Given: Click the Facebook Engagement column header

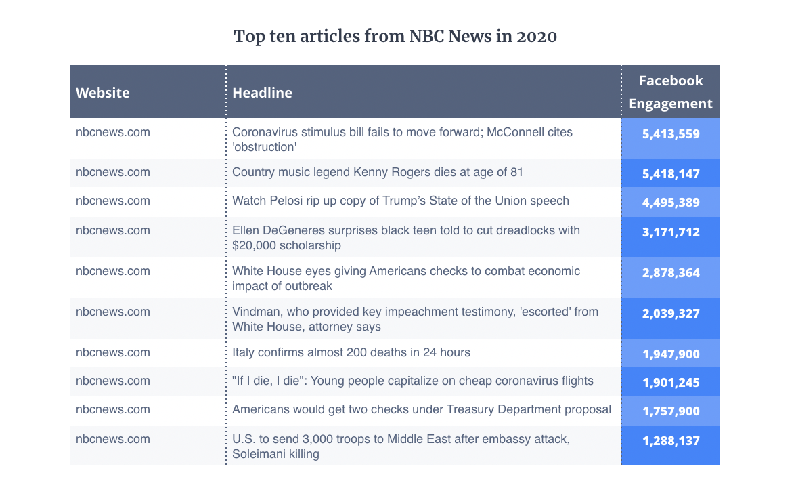Looking at the screenshot, I should (670, 92).
